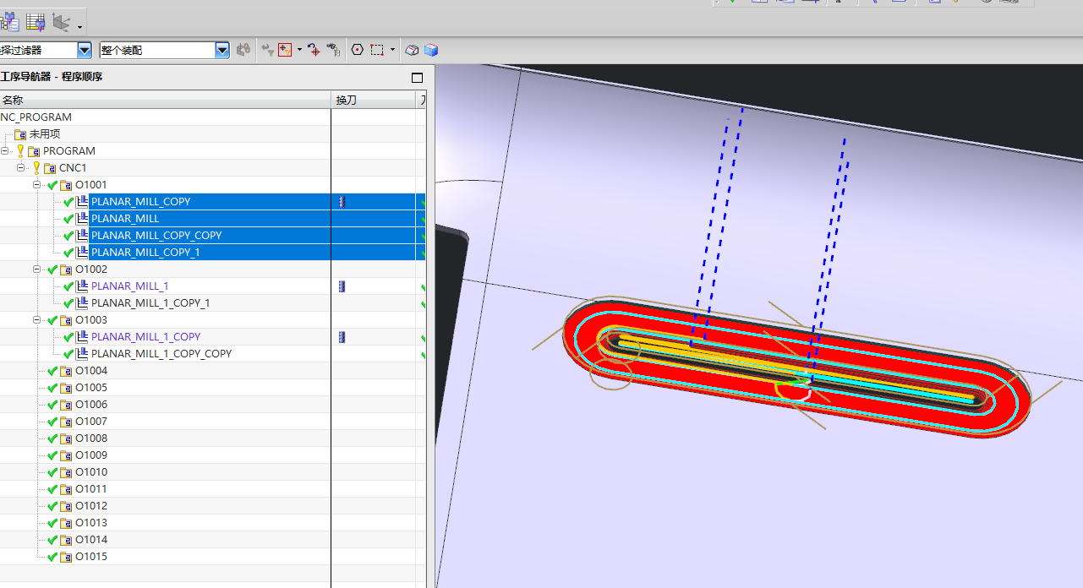Image resolution: width=1083 pixels, height=588 pixels.
Task: Open the dropdown arrow next to red crosshair filter
Action: tap(299, 50)
